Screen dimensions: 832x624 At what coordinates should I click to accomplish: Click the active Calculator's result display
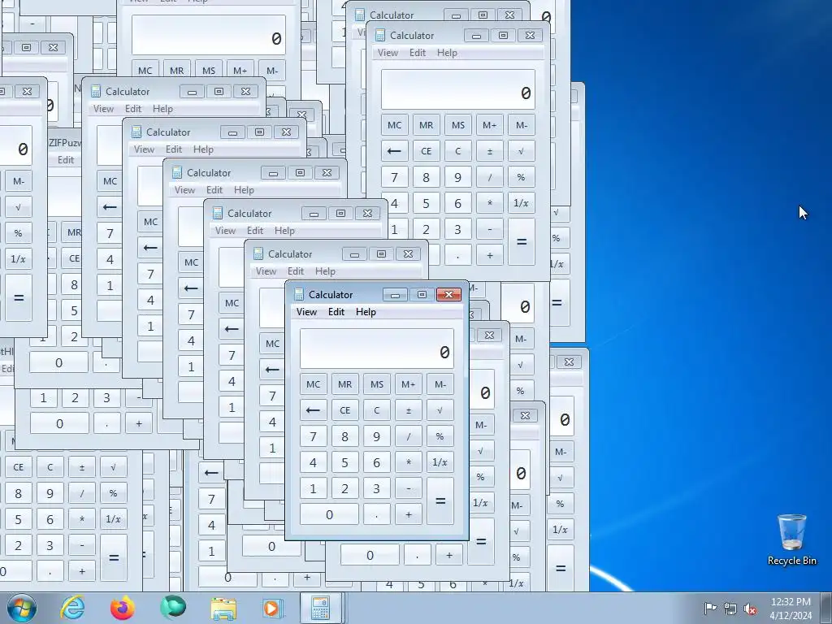pos(377,349)
